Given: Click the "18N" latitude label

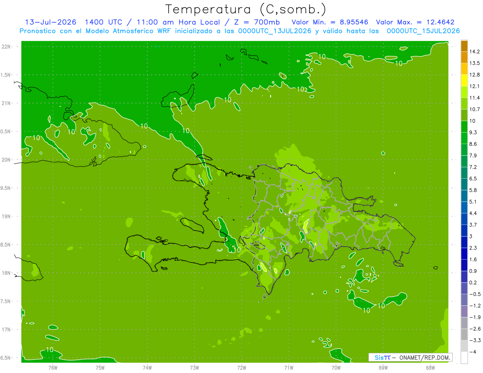Looking at the screenshot, I should (7, 273).
